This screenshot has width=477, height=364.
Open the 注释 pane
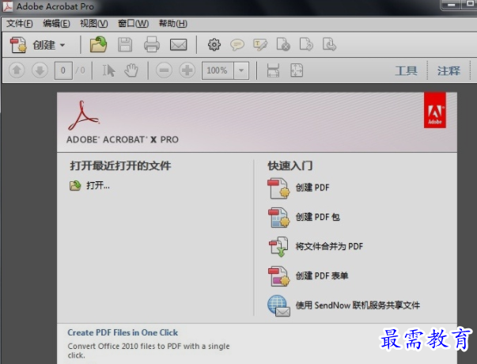[x=449, y=71]
